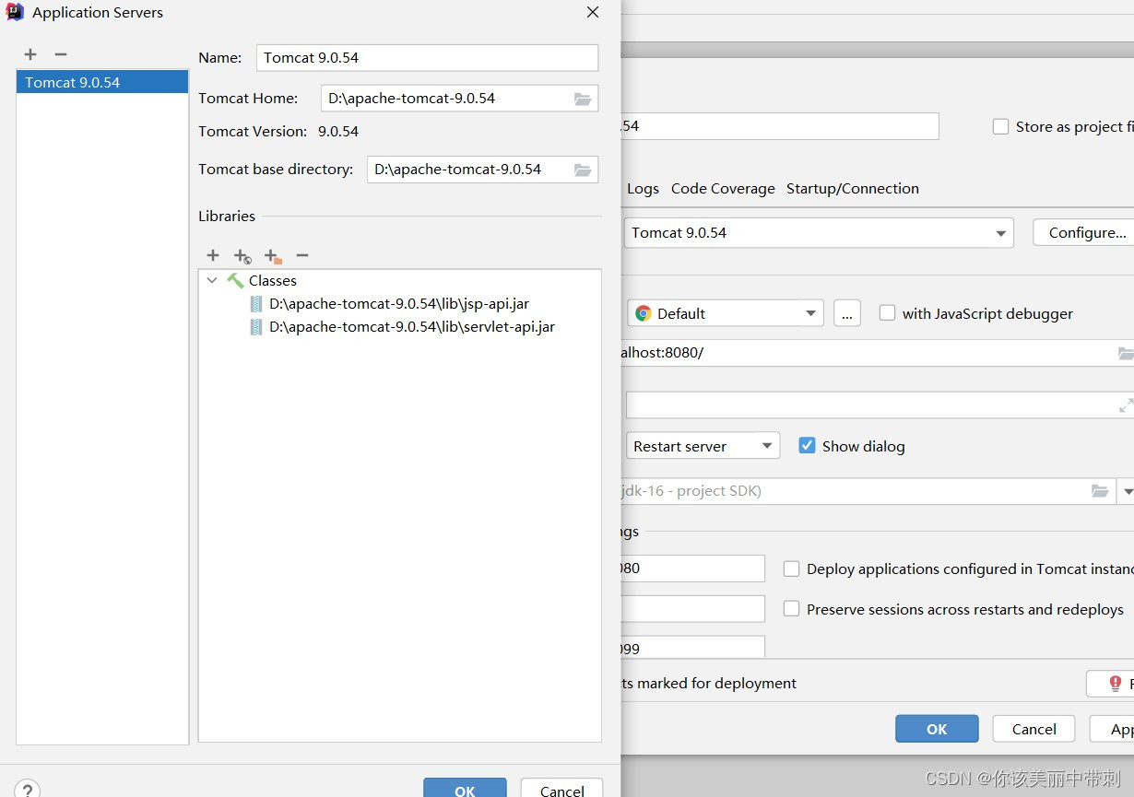
Task: Click the add library folder plus icon
Action: tap(273, 256)
